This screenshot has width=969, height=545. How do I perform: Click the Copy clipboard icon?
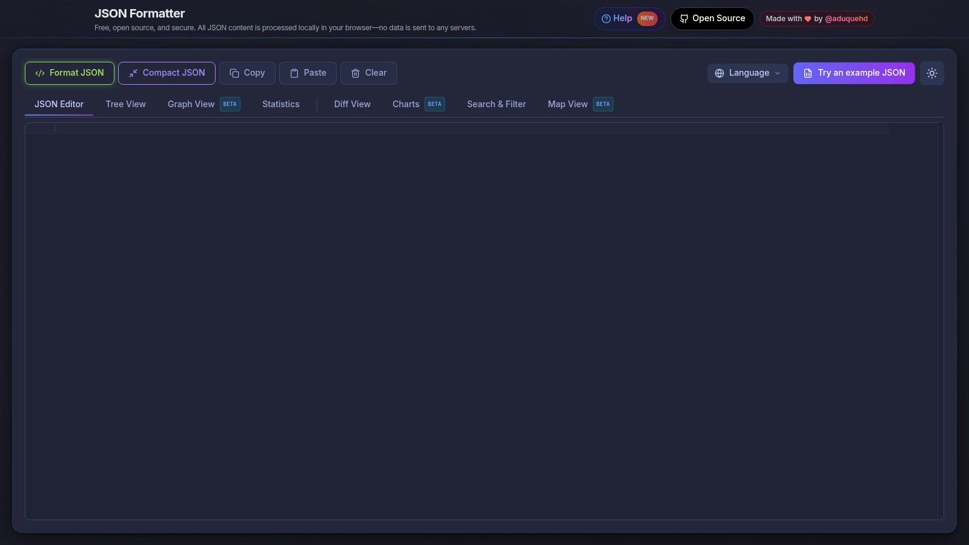(x=234, y=73)
